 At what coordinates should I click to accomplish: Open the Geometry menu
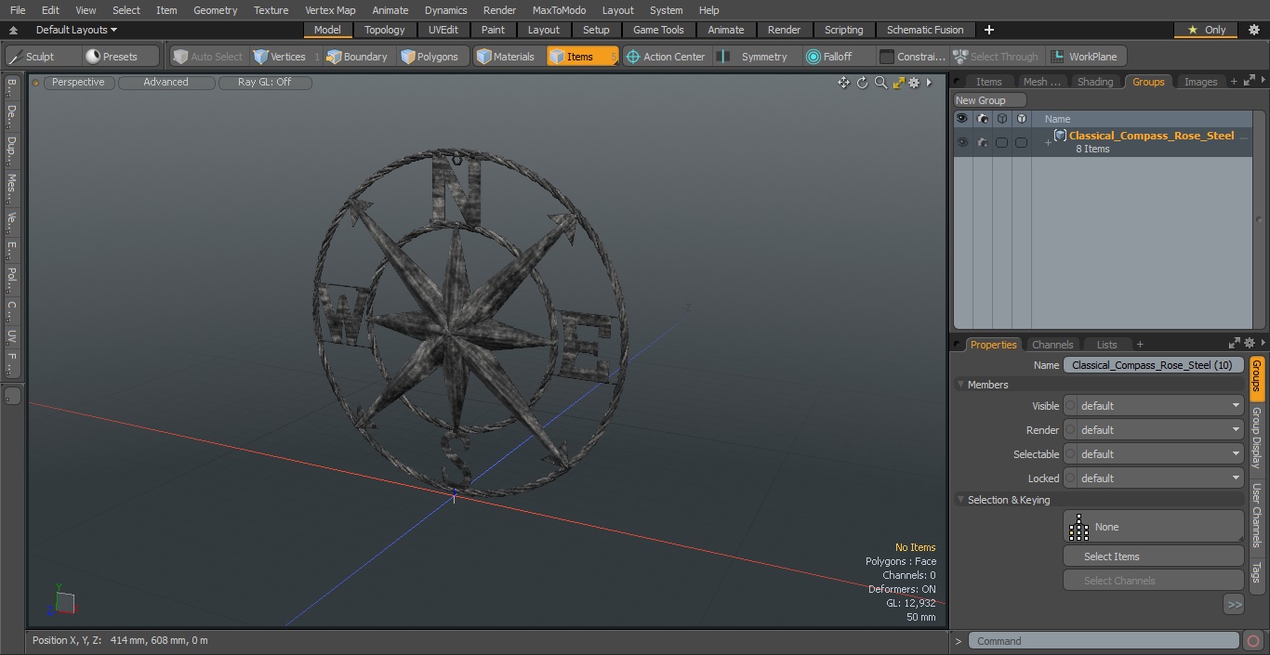click(x=215, y=10)
